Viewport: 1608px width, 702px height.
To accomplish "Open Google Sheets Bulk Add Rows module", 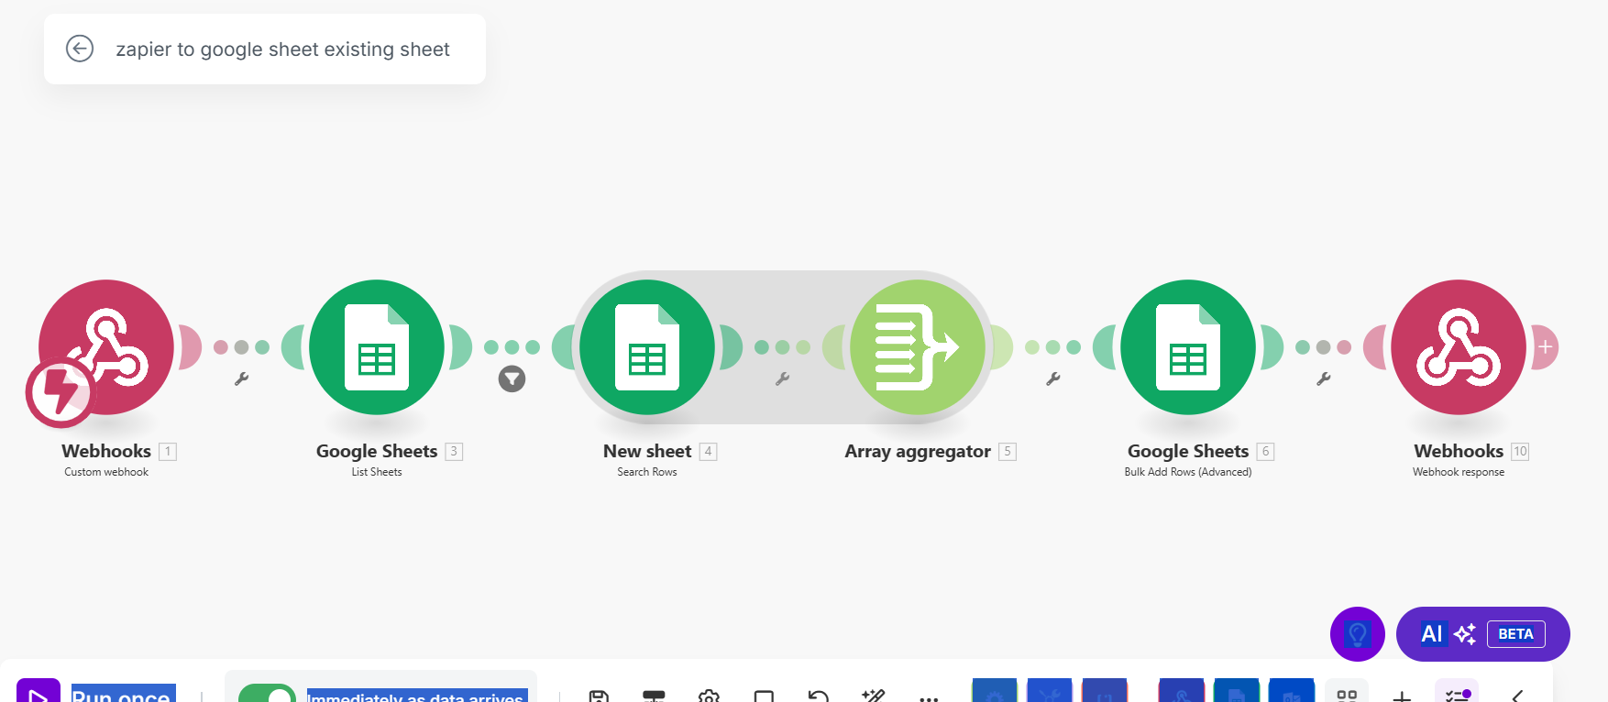I will pyautogui.click(x=1187, y=347).
